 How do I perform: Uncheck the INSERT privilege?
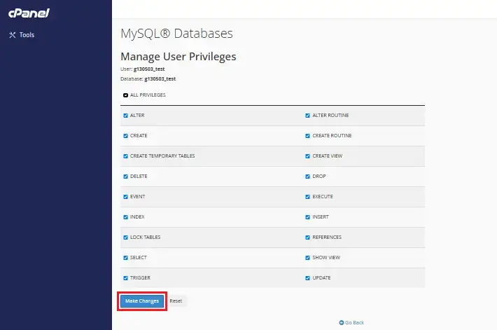(x=307, y=217)
